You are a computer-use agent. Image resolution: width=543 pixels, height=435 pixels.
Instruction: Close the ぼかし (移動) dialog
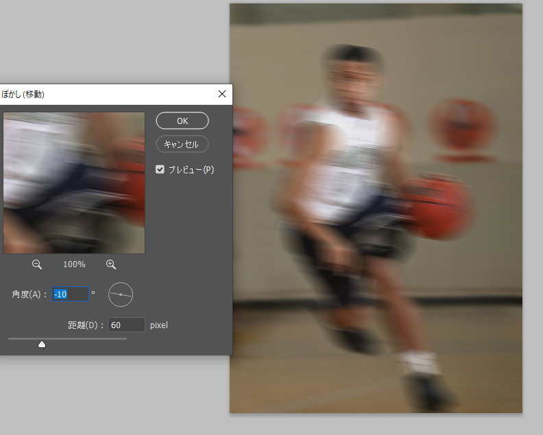coord(221,94)
